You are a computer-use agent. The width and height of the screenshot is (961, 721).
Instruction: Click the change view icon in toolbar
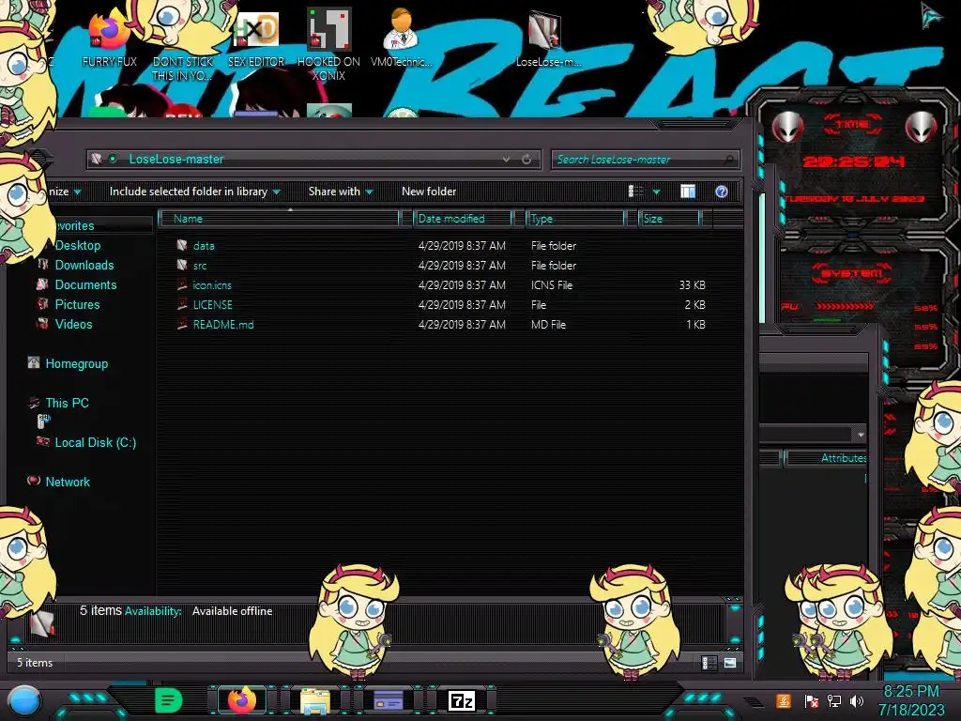point(636,192)
